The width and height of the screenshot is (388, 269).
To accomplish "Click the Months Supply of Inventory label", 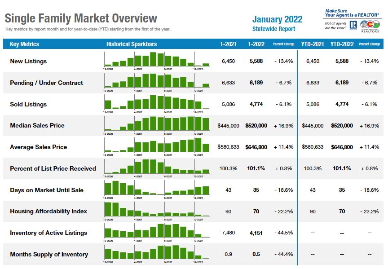I will (49, 254).
